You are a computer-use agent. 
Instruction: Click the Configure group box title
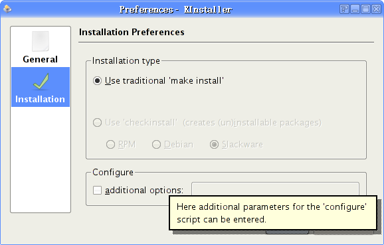[113, 173]
